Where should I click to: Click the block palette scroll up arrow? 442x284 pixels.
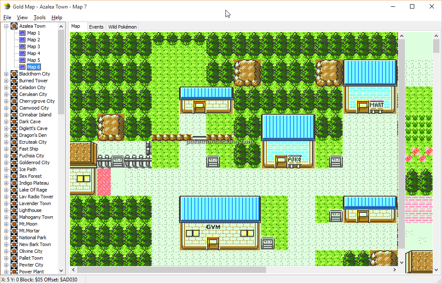[436, 36]
